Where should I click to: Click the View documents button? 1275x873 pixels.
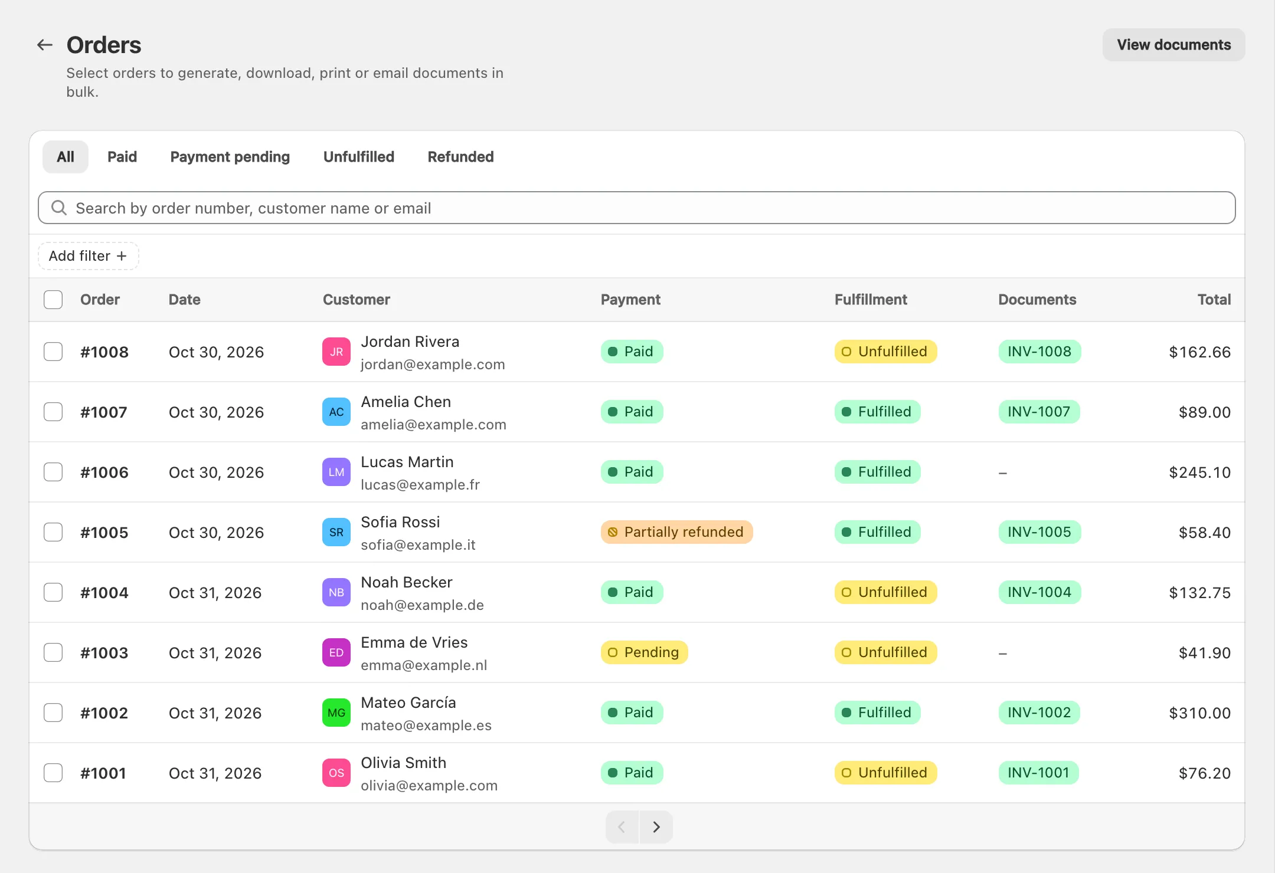click(x=1174, y=45)
